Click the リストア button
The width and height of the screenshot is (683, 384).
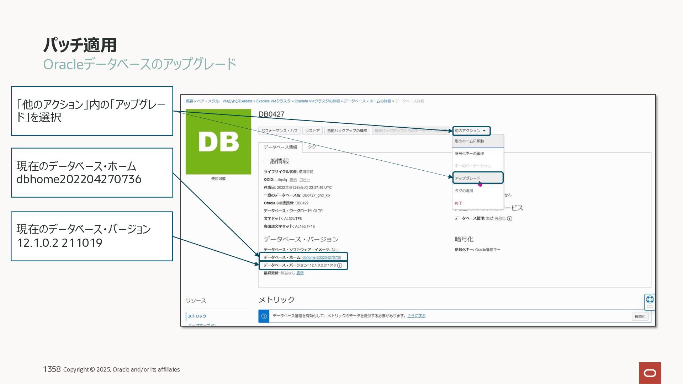pyautogui.click(x=312, y=131)
